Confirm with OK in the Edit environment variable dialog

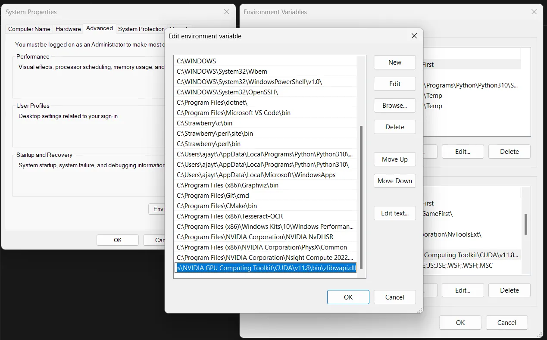pyautogui.click(x=348, y=297)
